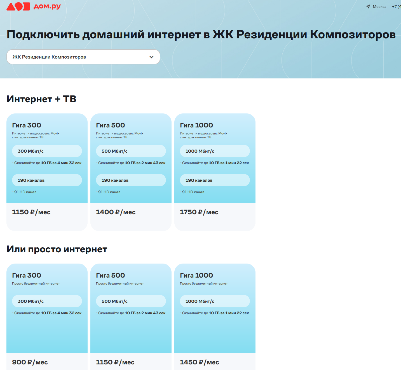Click the Movix description in the Гига 1000 card
Viewport: 401px width, 370px height.
click(x=203, y=135)
